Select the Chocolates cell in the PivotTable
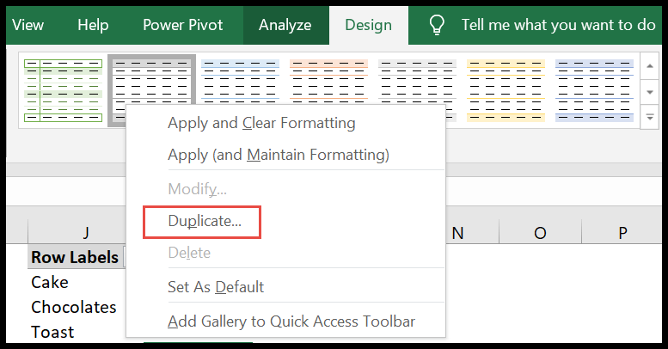Image resolution: width=668 pixels, height=349 pixels. pyautogui.click(x=74, y=307)
